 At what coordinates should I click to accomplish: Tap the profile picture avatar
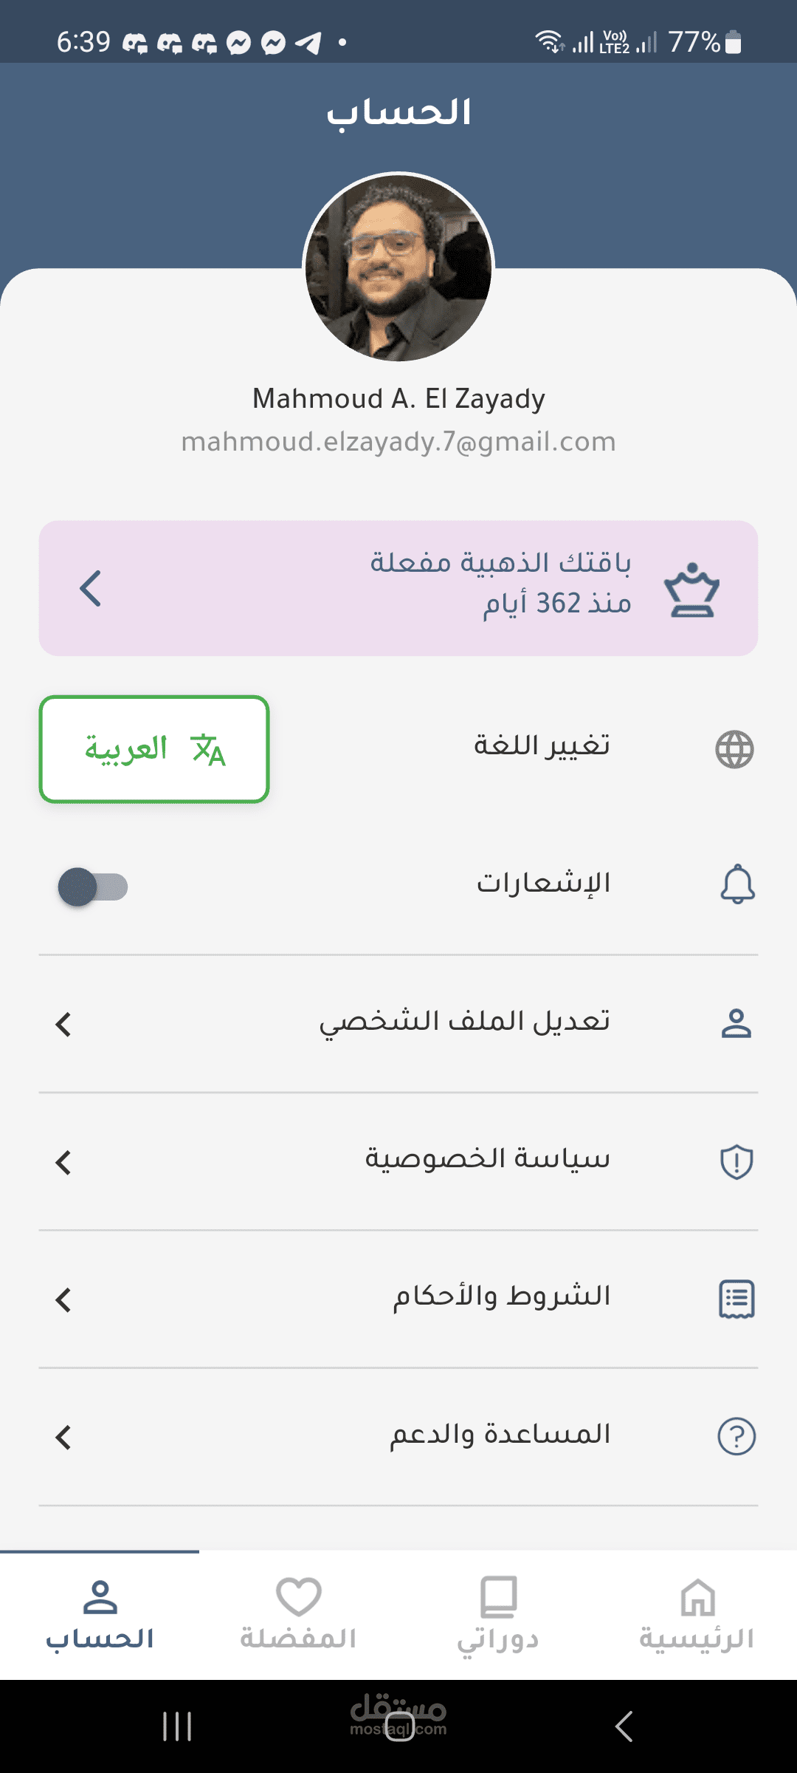coord(398,267)
